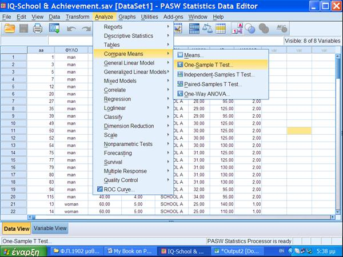Choose Independent-Samples T Test
The image size is (343, 257).
point(221,74)
